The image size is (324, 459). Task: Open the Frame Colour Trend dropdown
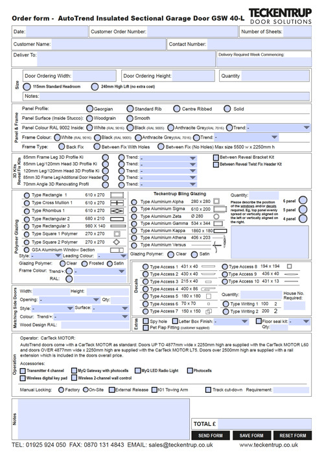pyautogui.click(x=246, y=137)
